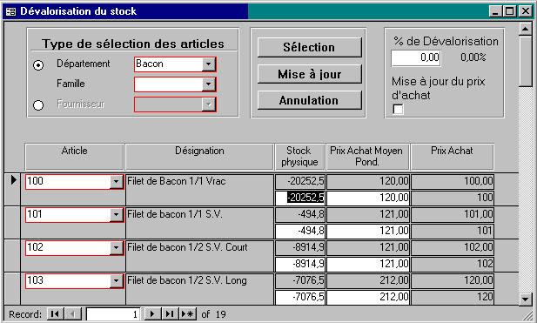Screen dimensions: 537x323
Task: Click the Prix Achat column header
Action: point(452,157)
